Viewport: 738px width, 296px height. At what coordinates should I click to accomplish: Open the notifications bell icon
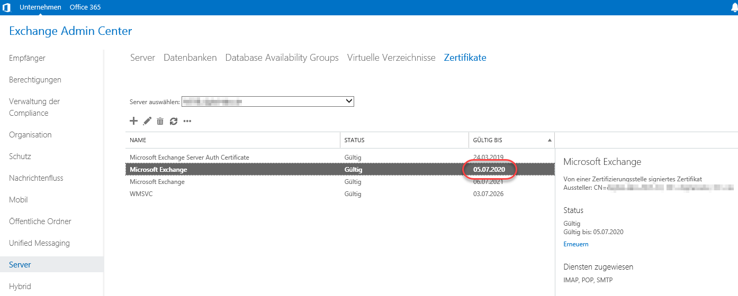click(x=734, y=7)
